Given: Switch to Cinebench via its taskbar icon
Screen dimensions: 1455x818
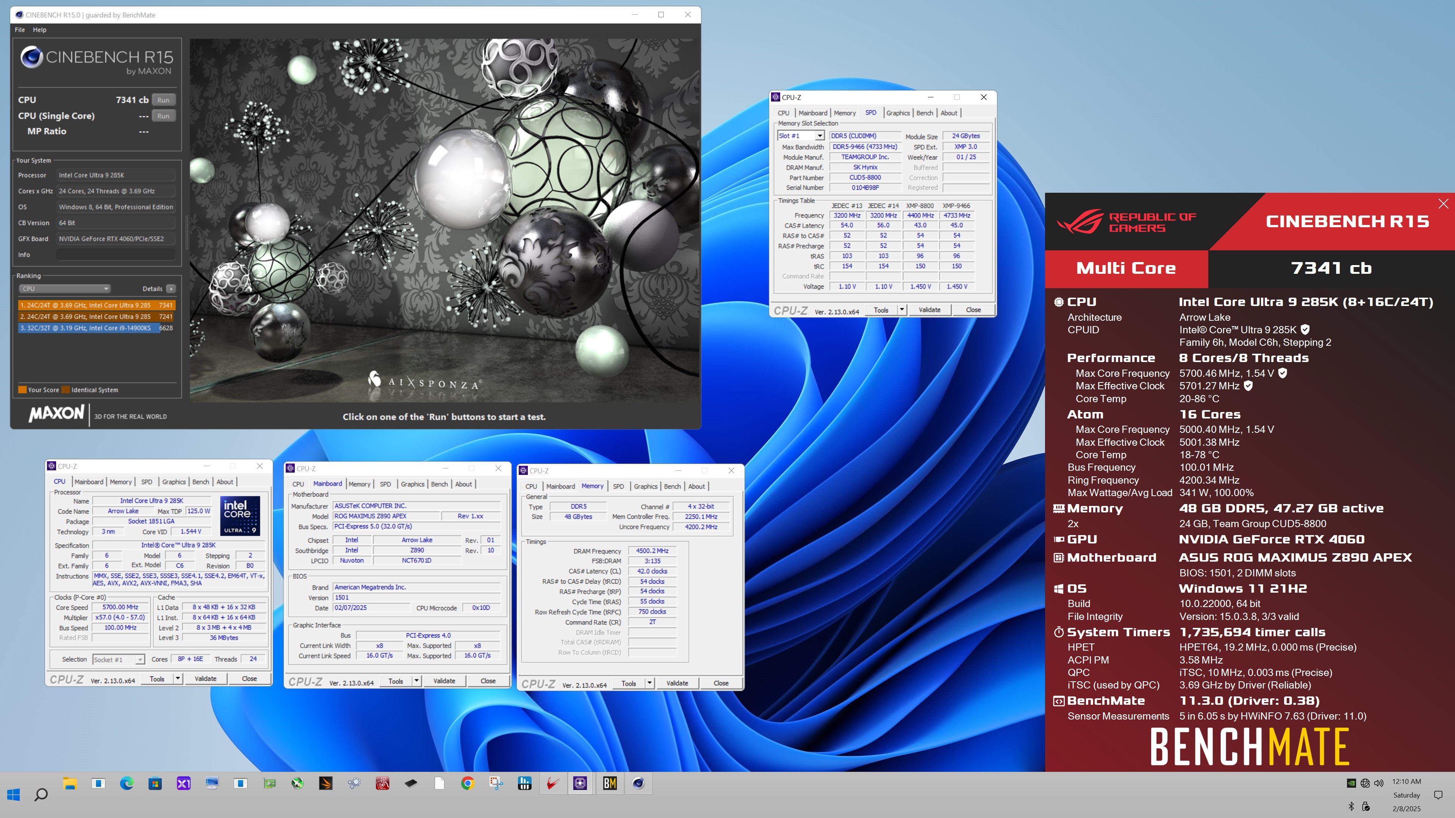Looking at the screenshot, I should coord(638,783).
